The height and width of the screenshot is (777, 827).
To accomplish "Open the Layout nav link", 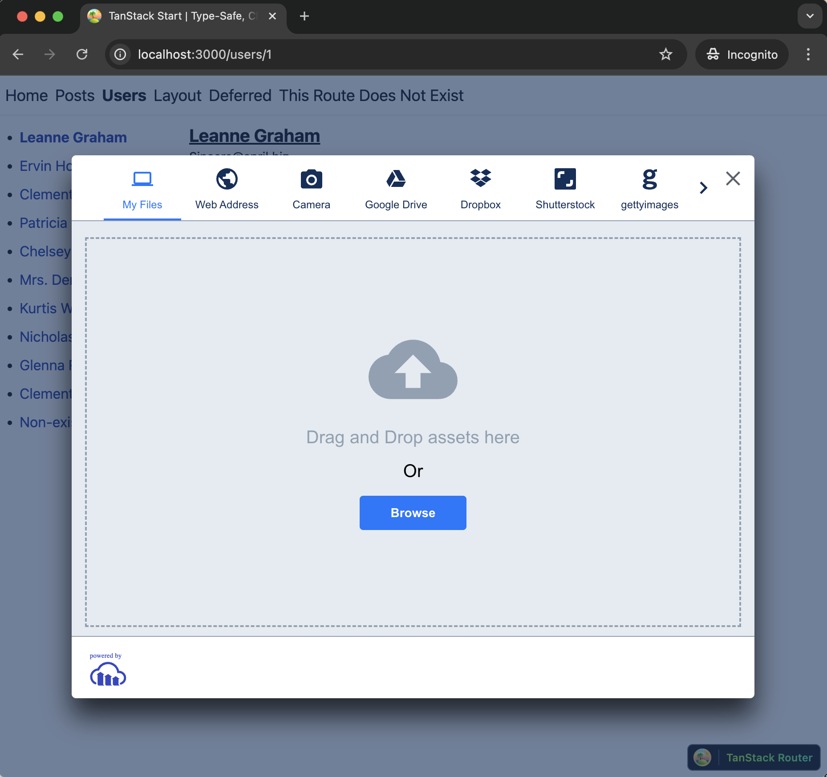I will 178,96.
